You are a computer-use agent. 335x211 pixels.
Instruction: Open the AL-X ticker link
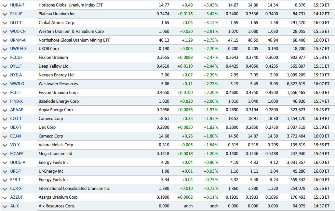(15, 206)
